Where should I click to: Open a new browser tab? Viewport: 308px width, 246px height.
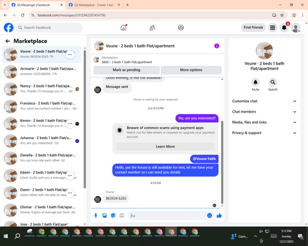[x=128, y=5]
